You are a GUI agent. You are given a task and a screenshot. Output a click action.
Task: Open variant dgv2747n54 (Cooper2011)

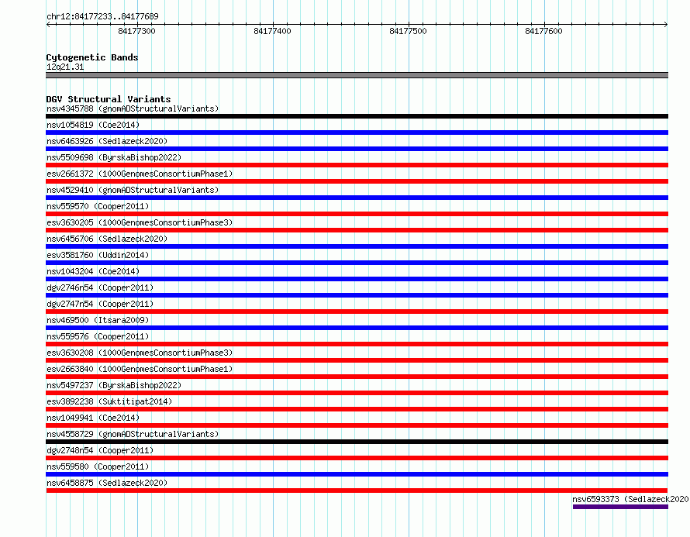(x=100, y=304)
